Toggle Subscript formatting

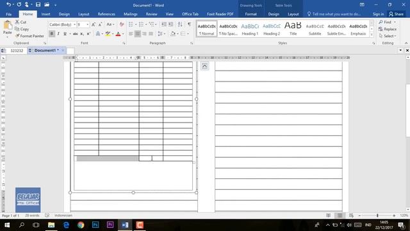click(x=82, y=34)
